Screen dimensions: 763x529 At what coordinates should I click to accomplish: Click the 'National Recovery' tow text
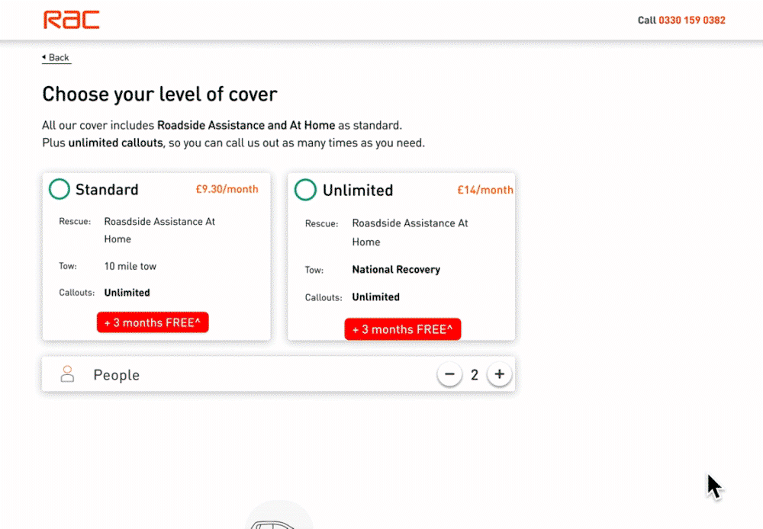396,269
